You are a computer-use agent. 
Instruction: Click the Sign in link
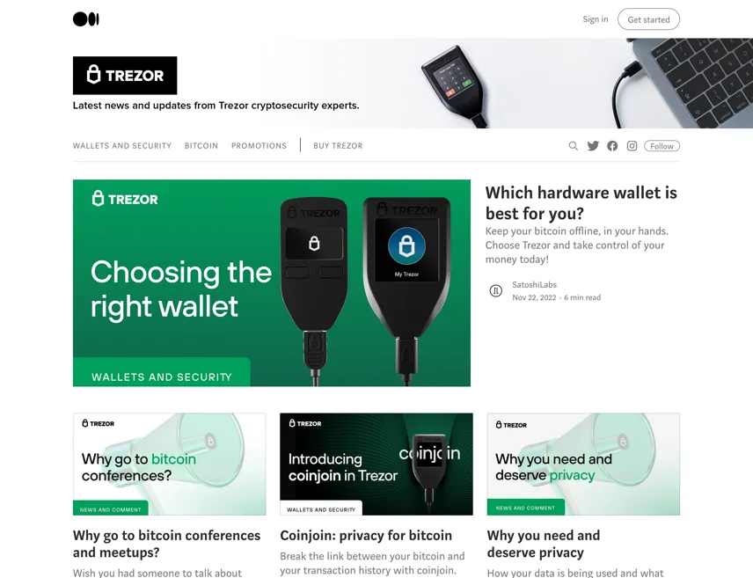595,19
